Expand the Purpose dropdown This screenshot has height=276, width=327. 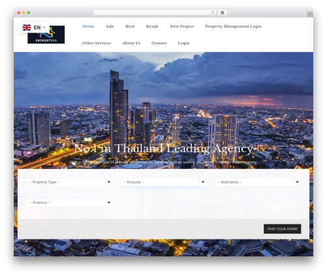(x=163, y=182)
